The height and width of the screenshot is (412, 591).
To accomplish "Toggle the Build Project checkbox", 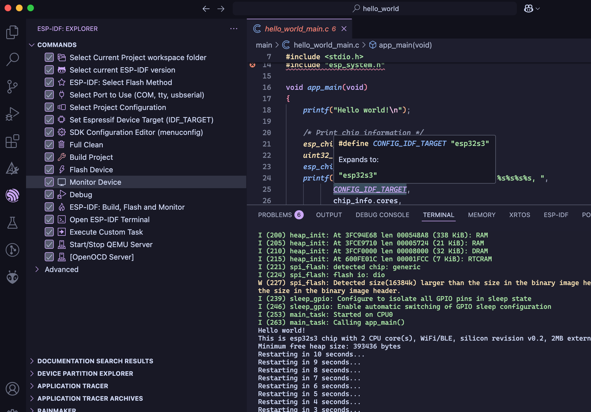I will 49,157.
